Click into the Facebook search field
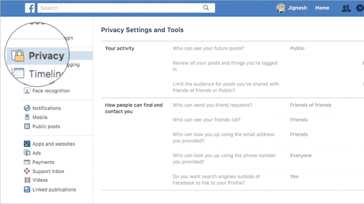 pos(118,8)
